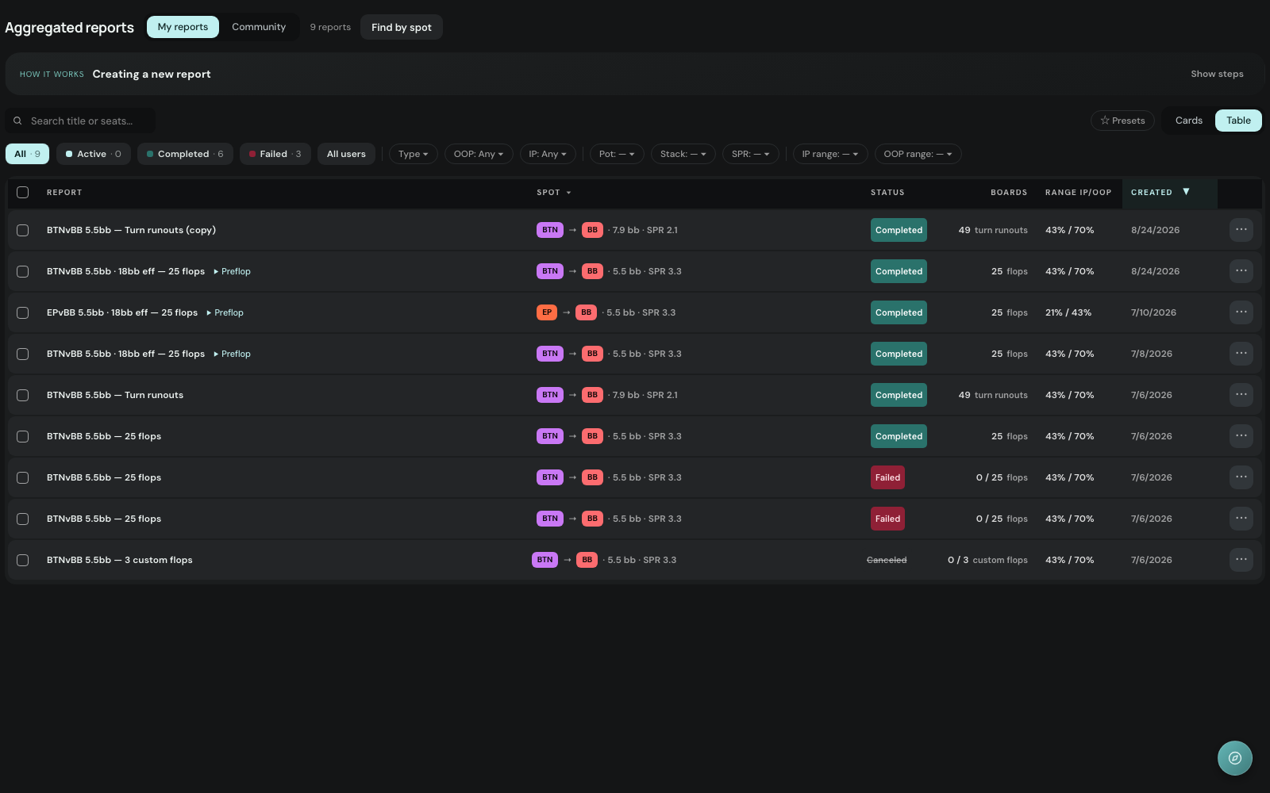This screenshot has width=1270, height=793.
Task: Click the '21% / 43%' range value
Action: (x=1068, y=312)
